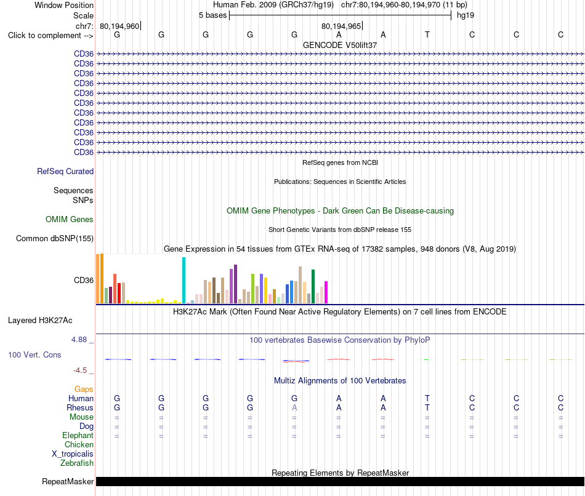
Task: Click the '5 bases' scale bar text
Action: [x=212, y=15]
